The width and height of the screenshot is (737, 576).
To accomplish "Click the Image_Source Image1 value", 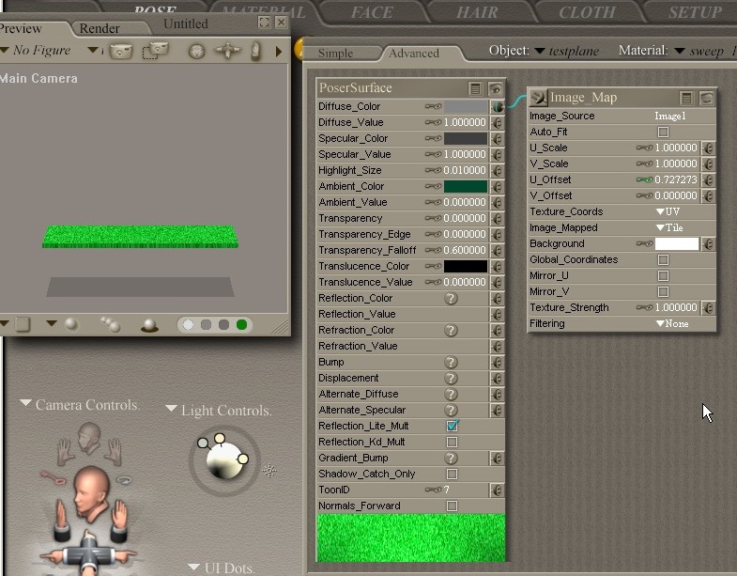I will coord(669,116).
